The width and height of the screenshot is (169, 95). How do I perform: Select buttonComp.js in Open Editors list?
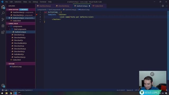click(x=21, y=18)
